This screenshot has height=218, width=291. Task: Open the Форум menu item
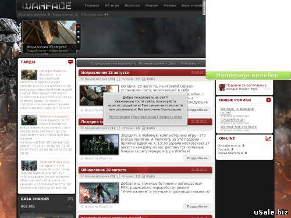(x=151, y=5)
